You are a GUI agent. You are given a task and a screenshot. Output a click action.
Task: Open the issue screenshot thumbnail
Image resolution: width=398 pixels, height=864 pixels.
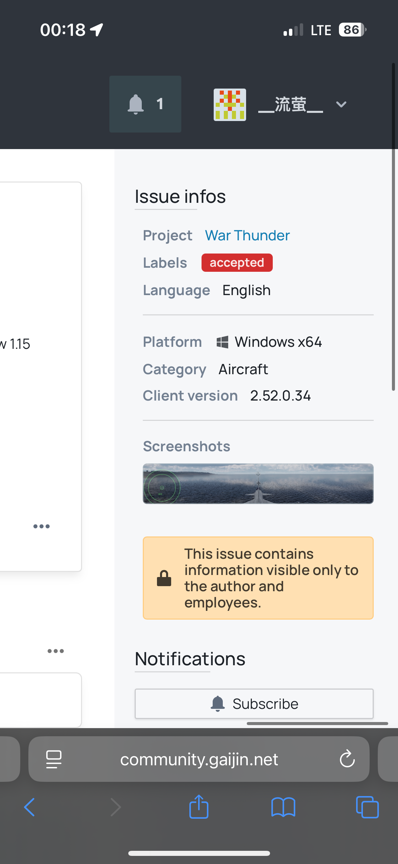pyautogui.click(x=258, y=483)
